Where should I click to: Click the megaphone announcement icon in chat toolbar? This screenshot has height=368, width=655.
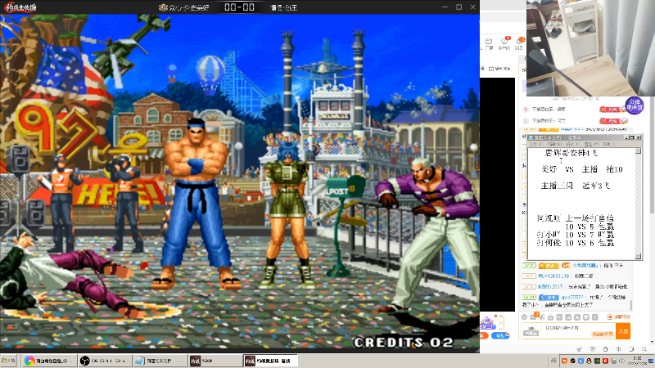point(542,317)
